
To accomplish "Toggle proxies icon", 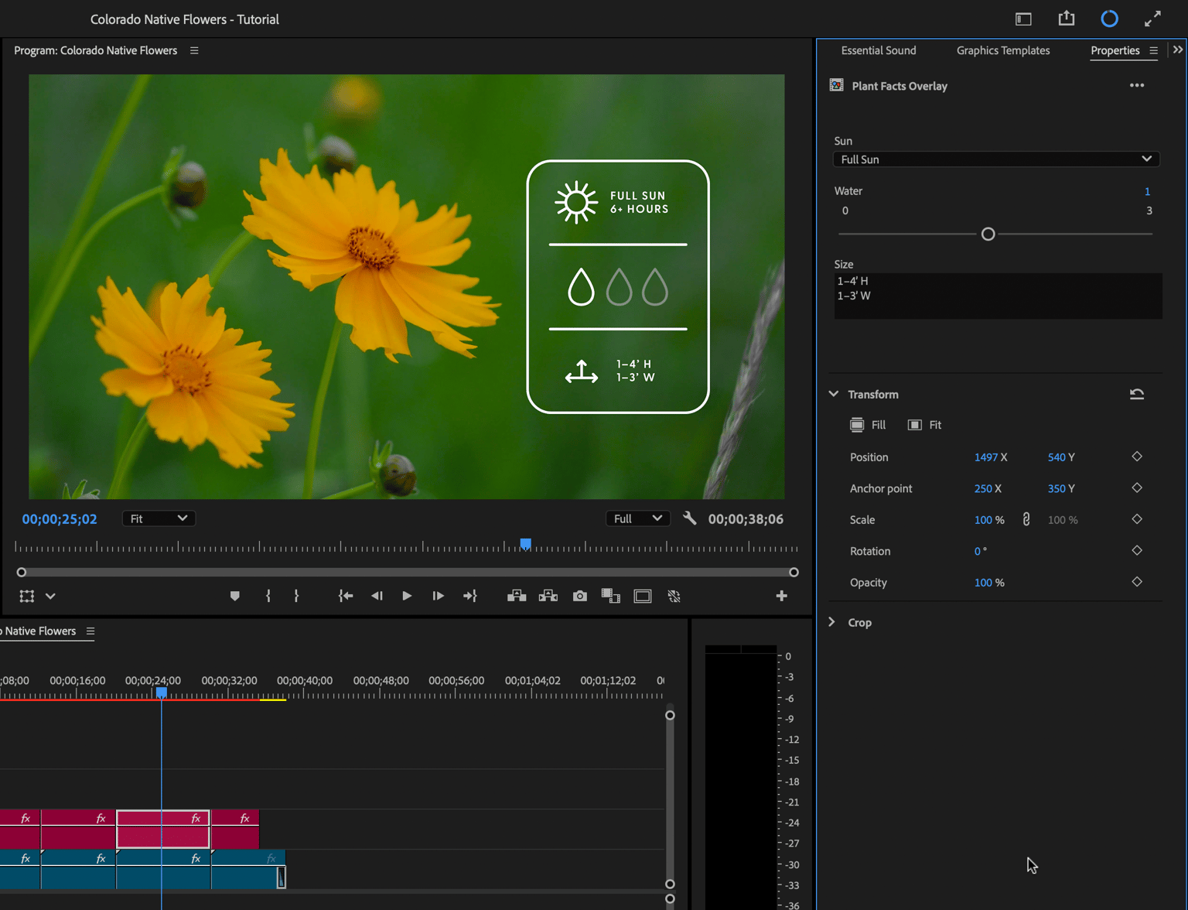I will 674,597.
